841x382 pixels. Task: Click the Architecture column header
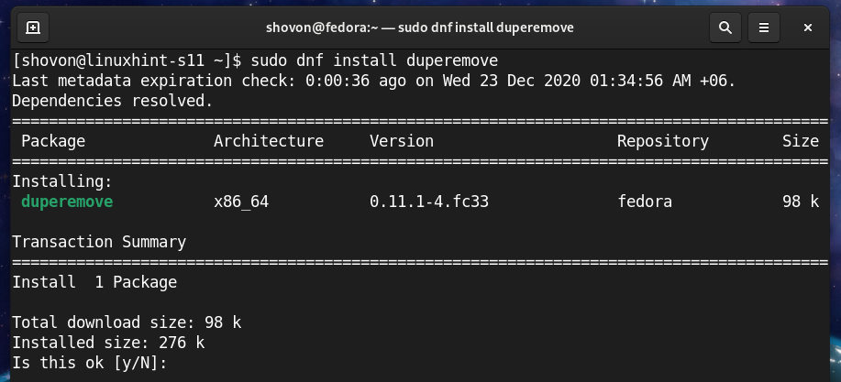click(268, 141)
